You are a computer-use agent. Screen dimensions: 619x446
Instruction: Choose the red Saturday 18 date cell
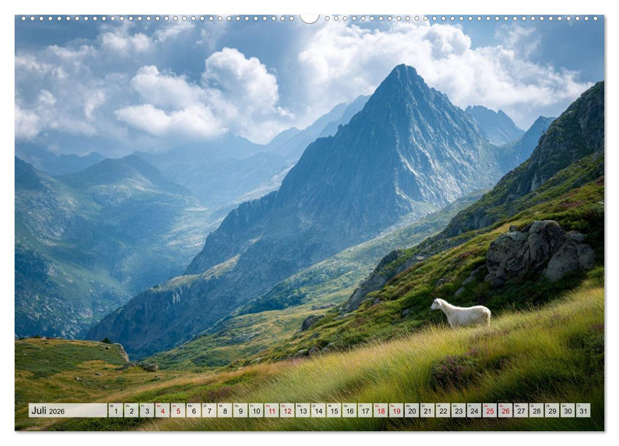click(x=381, y=410)
